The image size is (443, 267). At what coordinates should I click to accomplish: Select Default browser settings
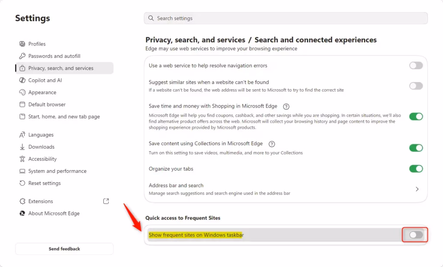pos(64,105)
